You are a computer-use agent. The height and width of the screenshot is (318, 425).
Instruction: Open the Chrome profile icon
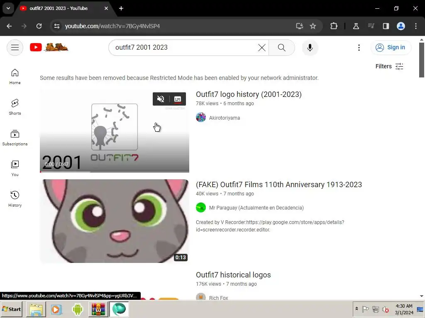401,26
